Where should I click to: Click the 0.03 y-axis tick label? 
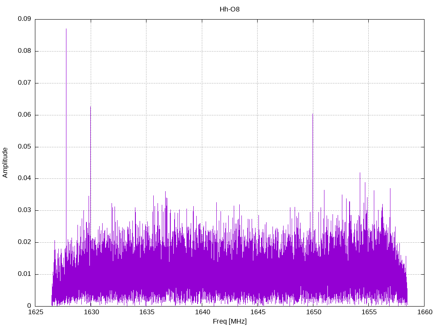(x=24, y=210)
